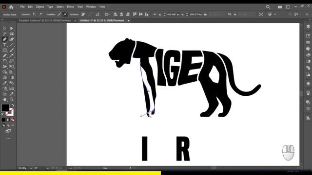312x175 pixels.
Task: Swap fill and stroke arrow
Action: [x=13, y=105]
